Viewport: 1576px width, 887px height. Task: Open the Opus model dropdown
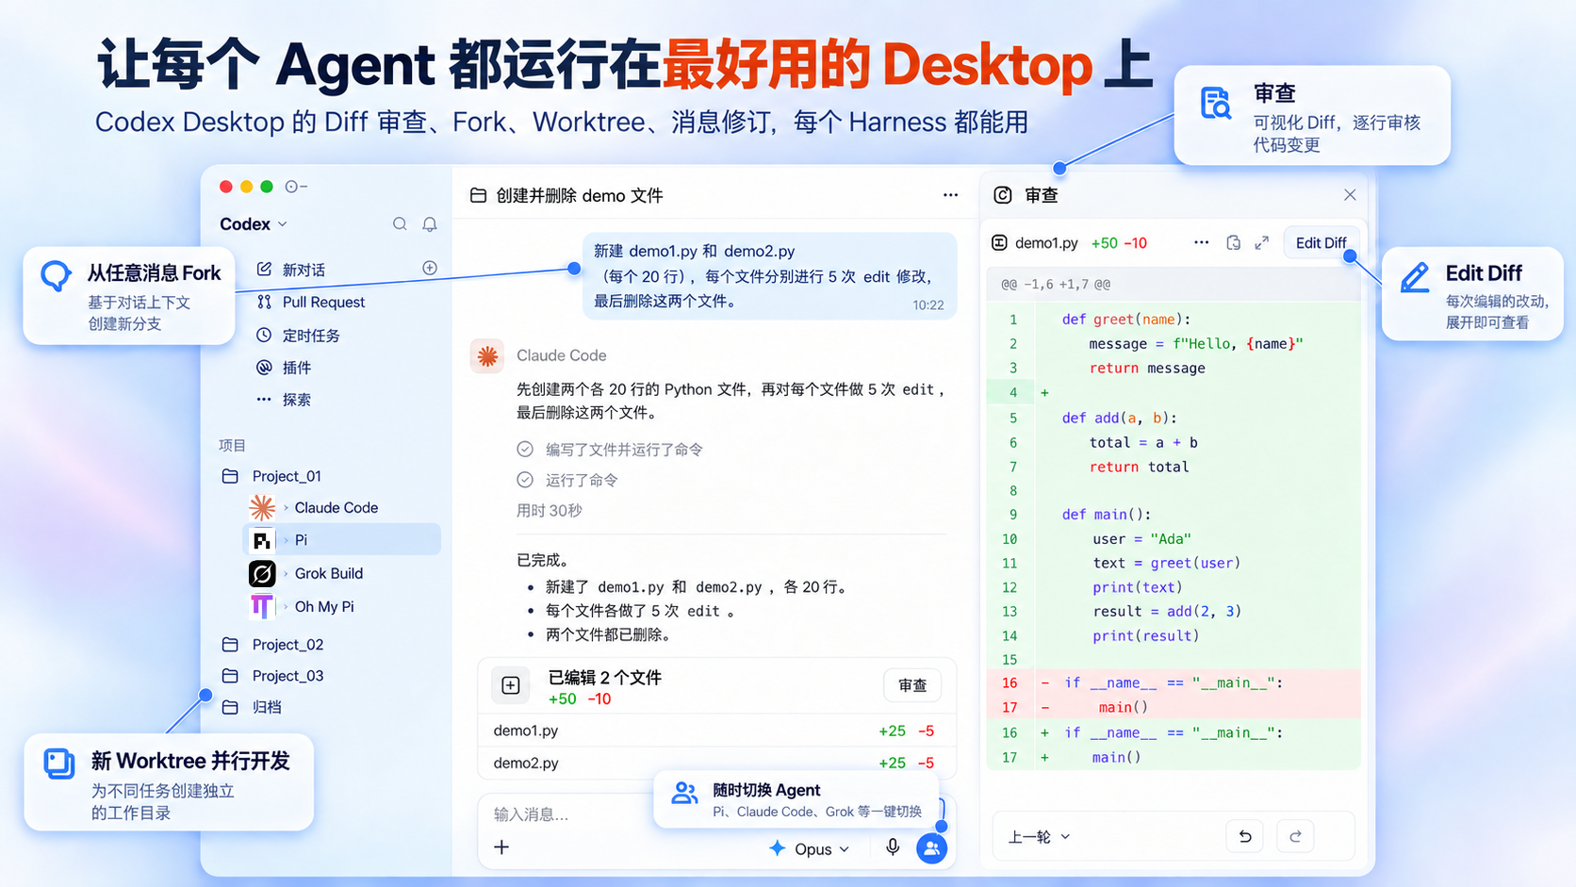(809, 848)
